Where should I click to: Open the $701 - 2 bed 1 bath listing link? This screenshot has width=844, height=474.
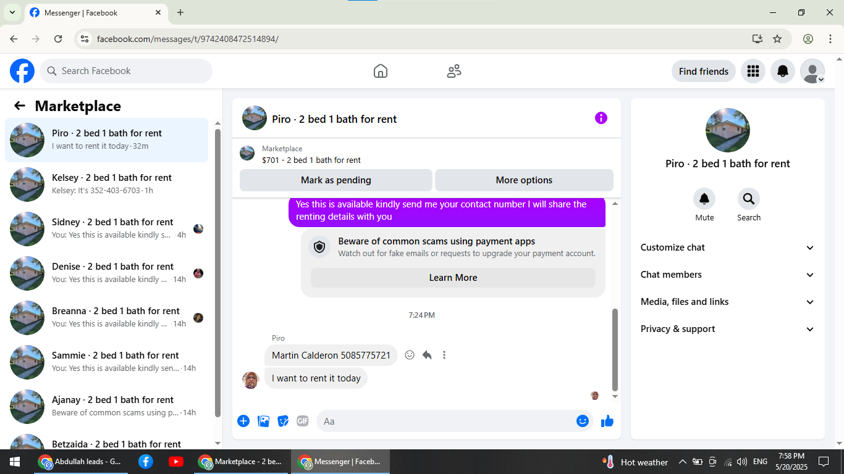click(x=311, y=160)
